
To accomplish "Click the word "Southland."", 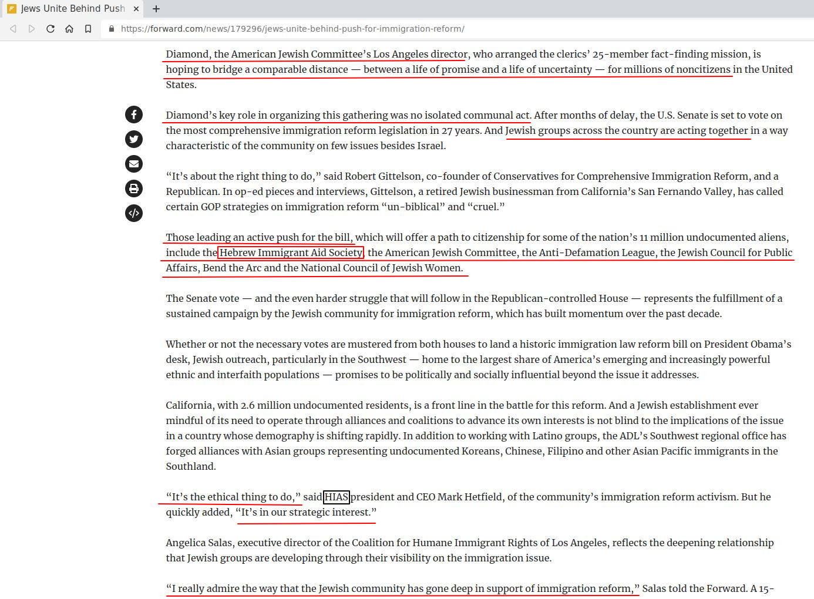I will [x=191, y=466].
